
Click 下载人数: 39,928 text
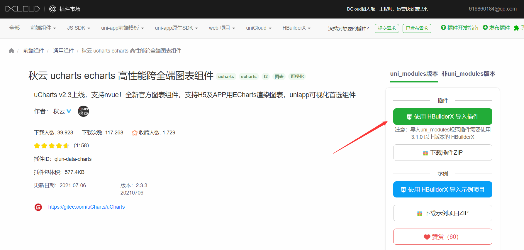click(54, 133)
